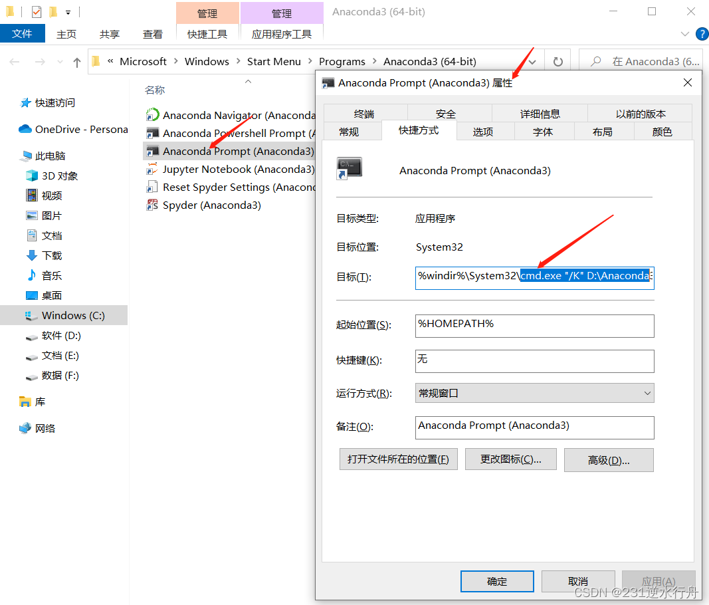
Task: Click 网络 network icon
Action: point(25,428)
